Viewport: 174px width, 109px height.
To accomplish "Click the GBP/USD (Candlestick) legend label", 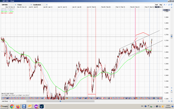I will point(8,9).
